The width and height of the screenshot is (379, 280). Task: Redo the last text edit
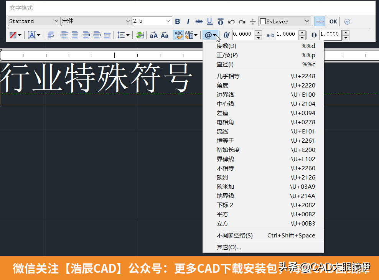click(242, 21)
